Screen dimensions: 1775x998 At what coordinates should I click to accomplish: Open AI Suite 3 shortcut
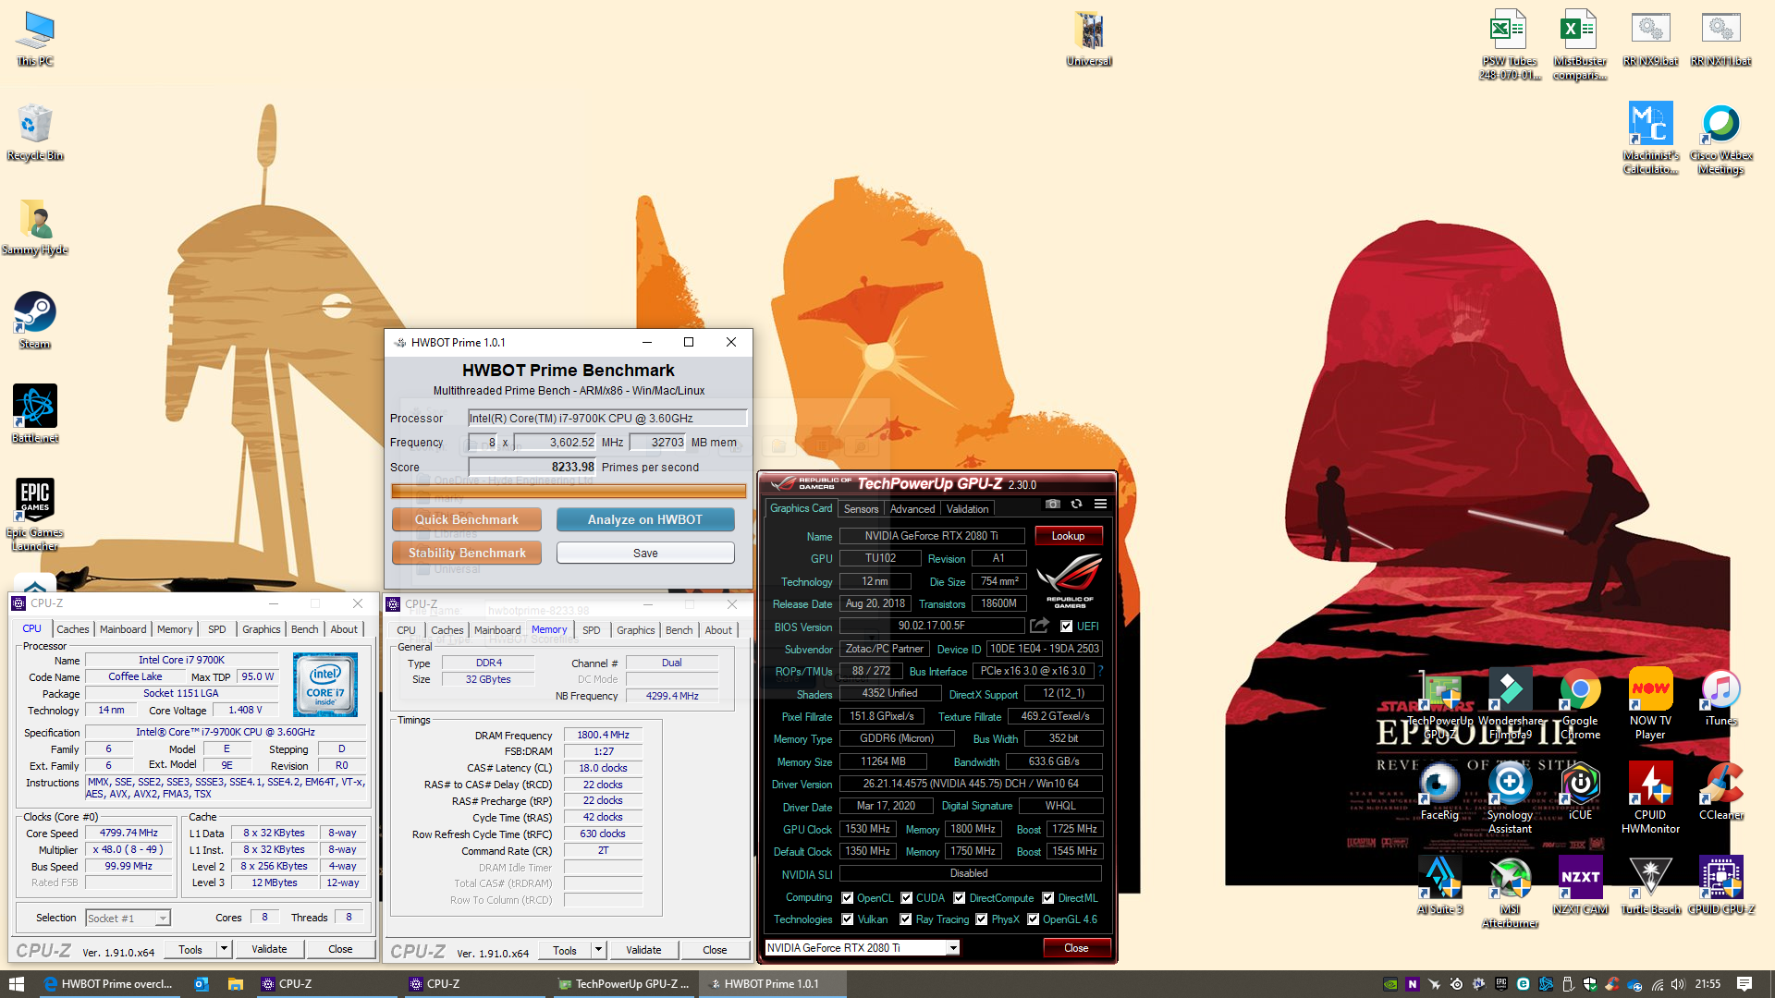click(x=1439, y=886)
